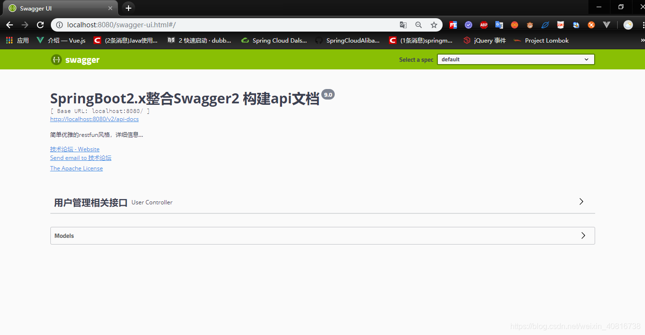This screenshot has width=645, height=335.
Task: View site information icon in address bar
Action: tap(59, 25)
